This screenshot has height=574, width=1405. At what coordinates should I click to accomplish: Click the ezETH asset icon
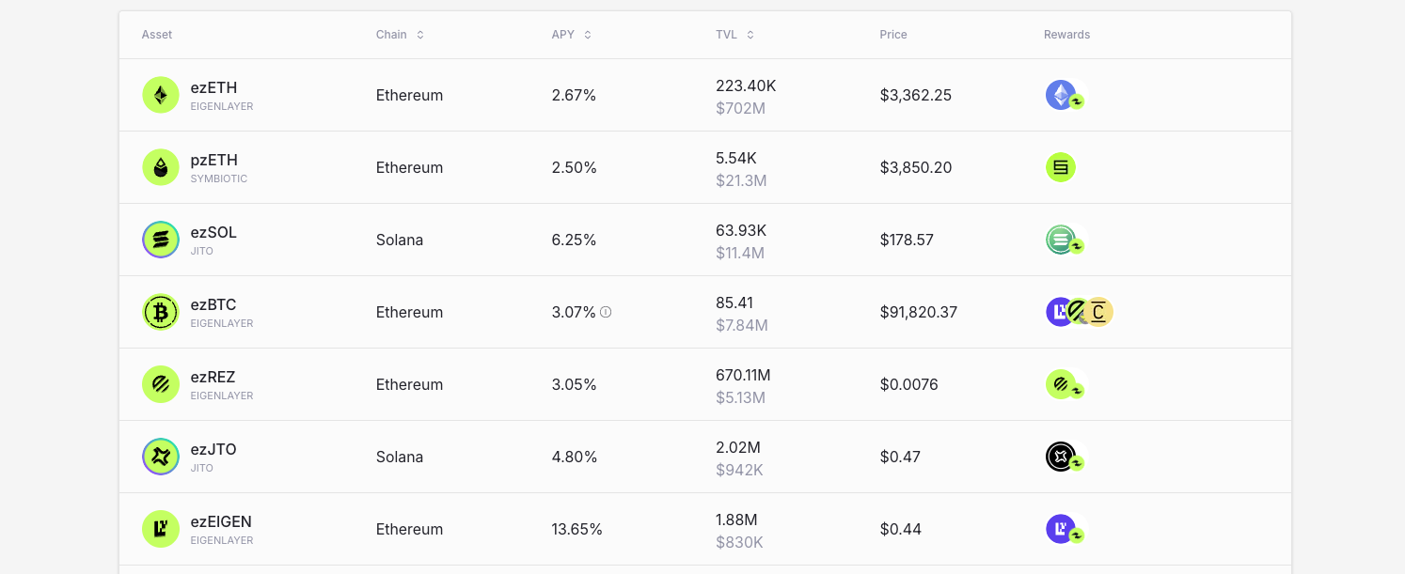tap(161, 95)
